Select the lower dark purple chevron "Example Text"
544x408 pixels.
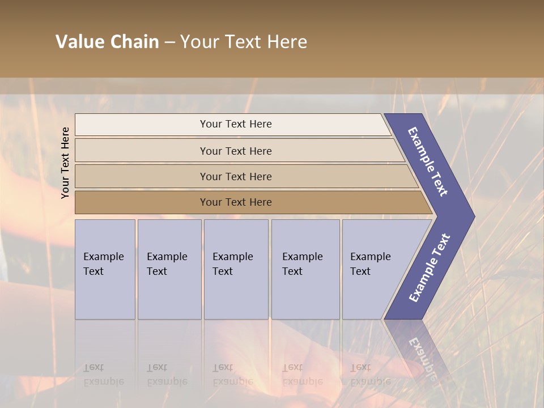click(x=430, y=268)
